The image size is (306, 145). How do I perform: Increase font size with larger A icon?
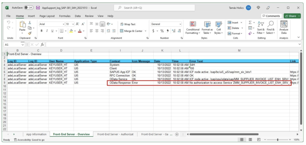point(77,24)
